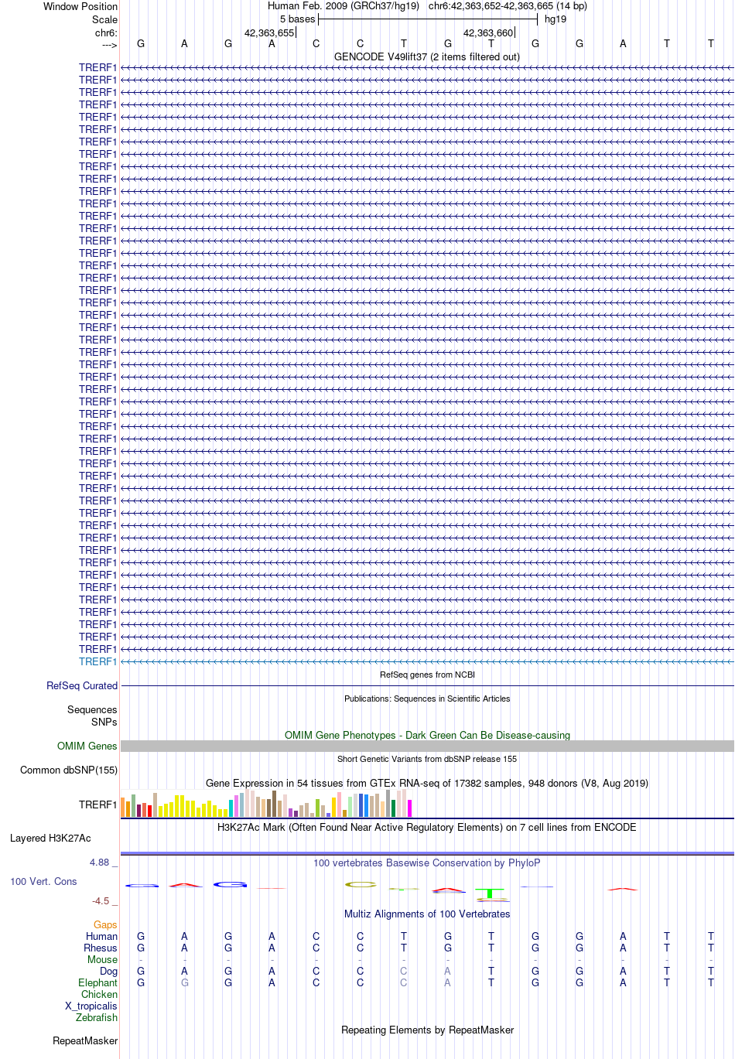Click the Publications: Sequences in Scientific Articles title
Screen dimensions: 735x1059
427,699
